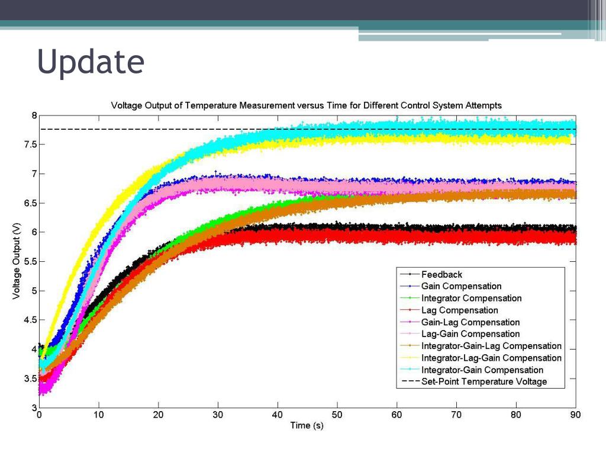Click the "Voltage Output (V)" axis label

click(x=16, y=261)
